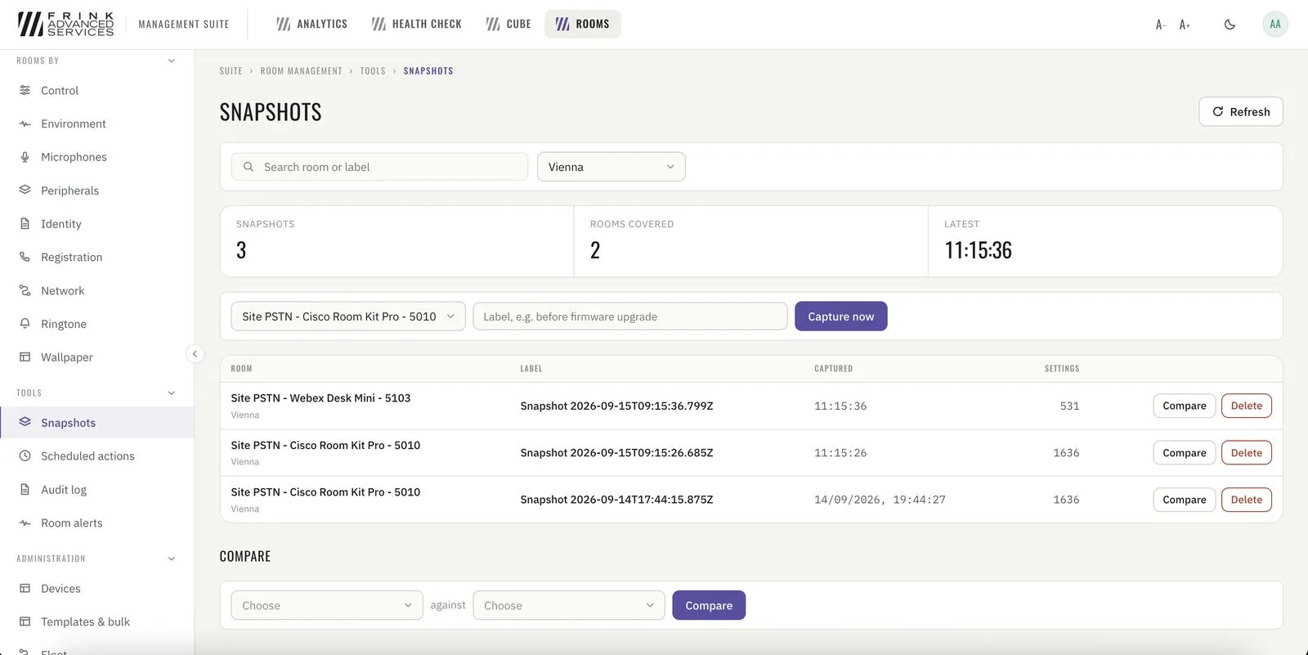Image resolution: width=1308 pixels, height=655 pixels.
Task: Open the first Compare Choose dropdown
Action: click(327, 606)
